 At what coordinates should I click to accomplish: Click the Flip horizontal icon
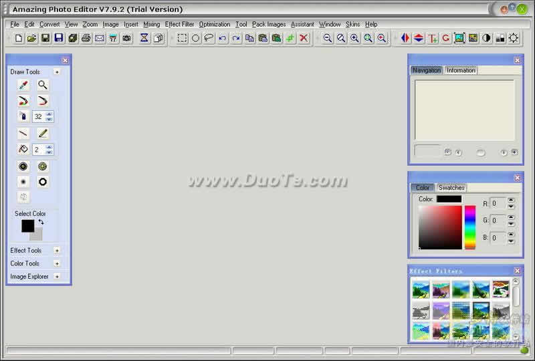coord(405,38)
